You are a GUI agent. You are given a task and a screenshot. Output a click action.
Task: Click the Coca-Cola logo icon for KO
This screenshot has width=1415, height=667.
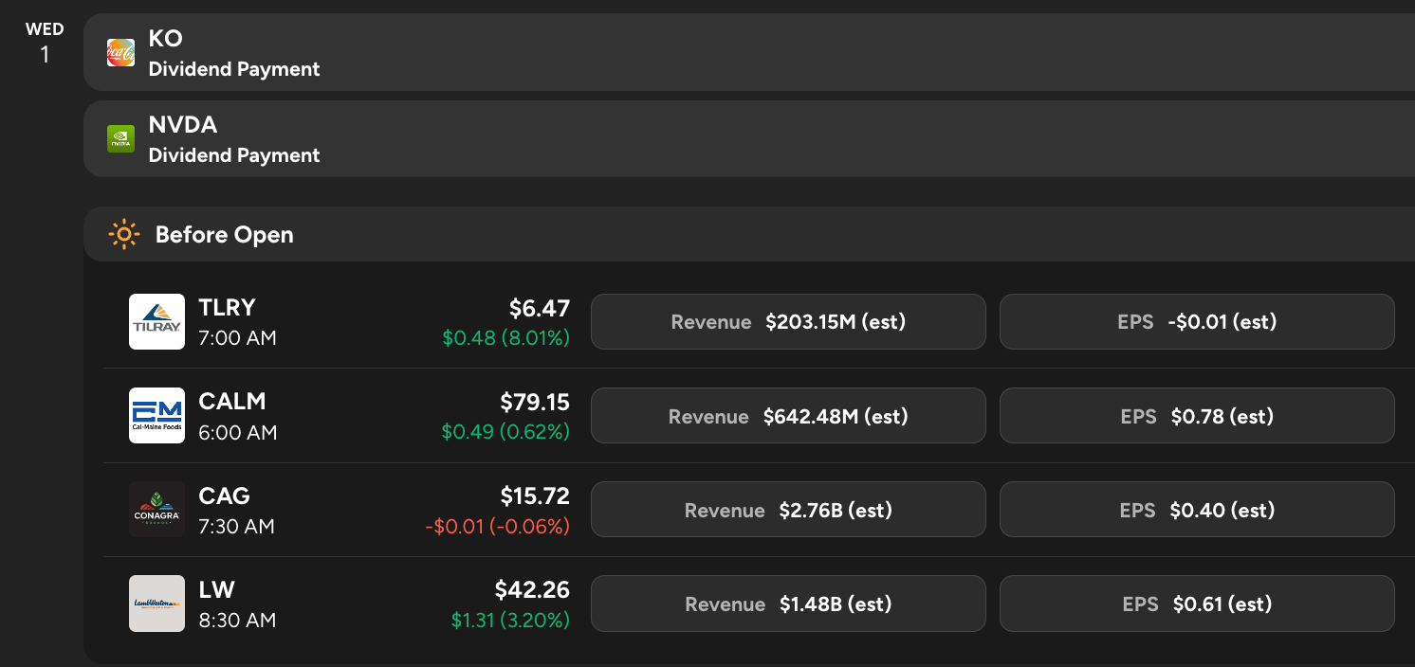tap(120, 53)
